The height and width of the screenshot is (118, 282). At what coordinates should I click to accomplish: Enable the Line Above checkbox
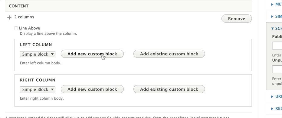coord(16,28)
